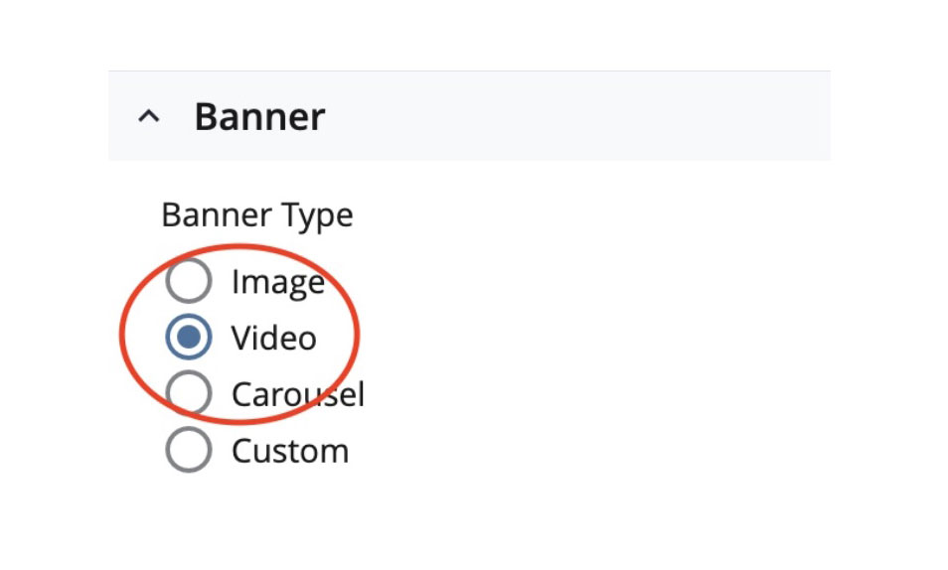Switch banner type to Image

188,282
